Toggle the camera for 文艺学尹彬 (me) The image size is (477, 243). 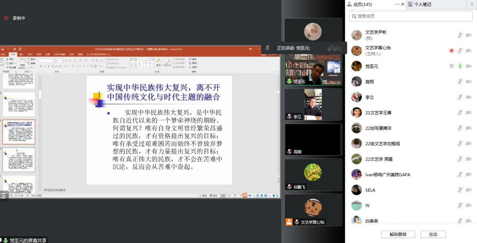click(468, 35)
